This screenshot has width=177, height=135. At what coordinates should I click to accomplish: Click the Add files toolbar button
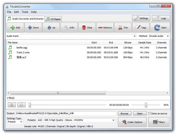point(15,28)
